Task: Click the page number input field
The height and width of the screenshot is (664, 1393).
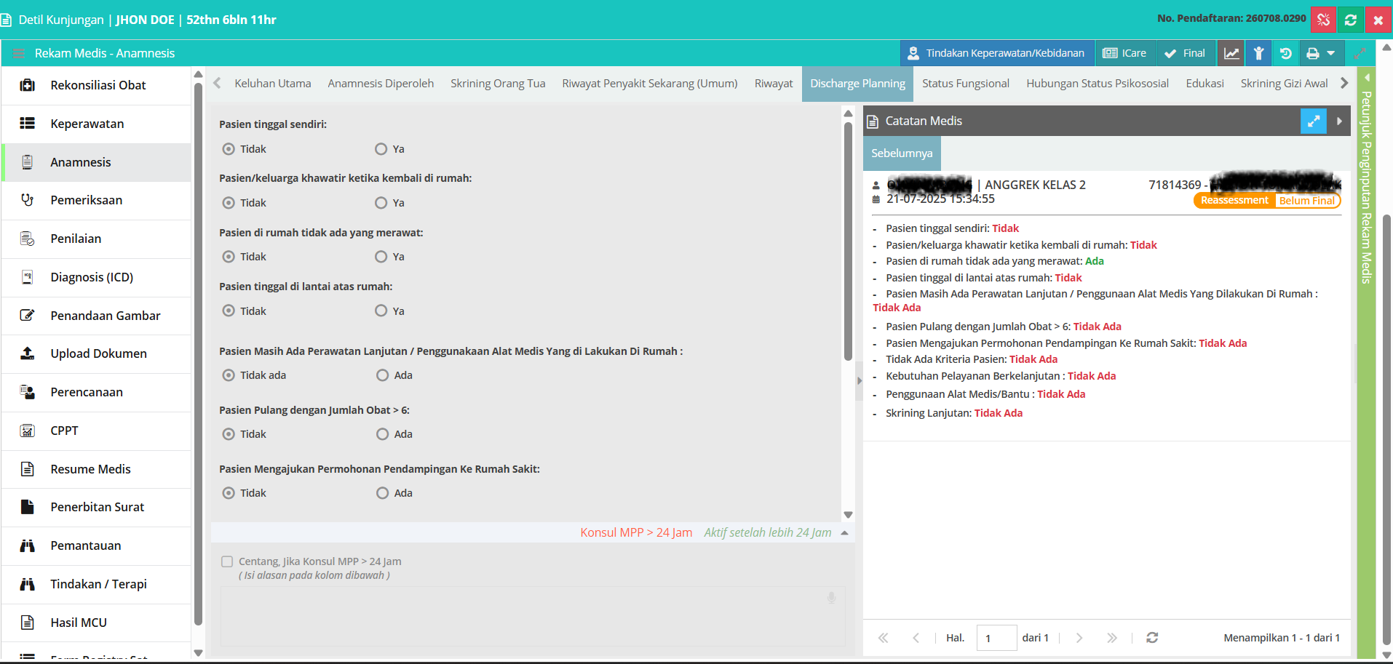Action: [x=996, y=638]
